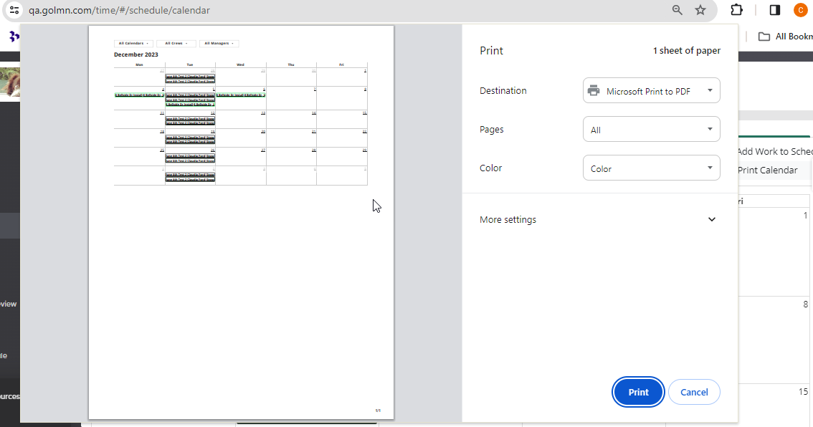The width and height of the screenshot is (813, 427).
Task: Click the print preview page thumbnail
Action: click(241, 222)
